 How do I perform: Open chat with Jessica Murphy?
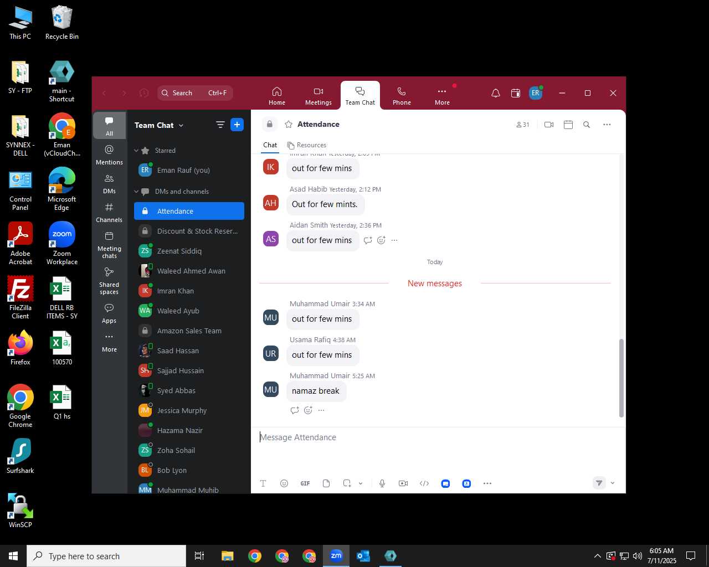click(x=189, y=411)
